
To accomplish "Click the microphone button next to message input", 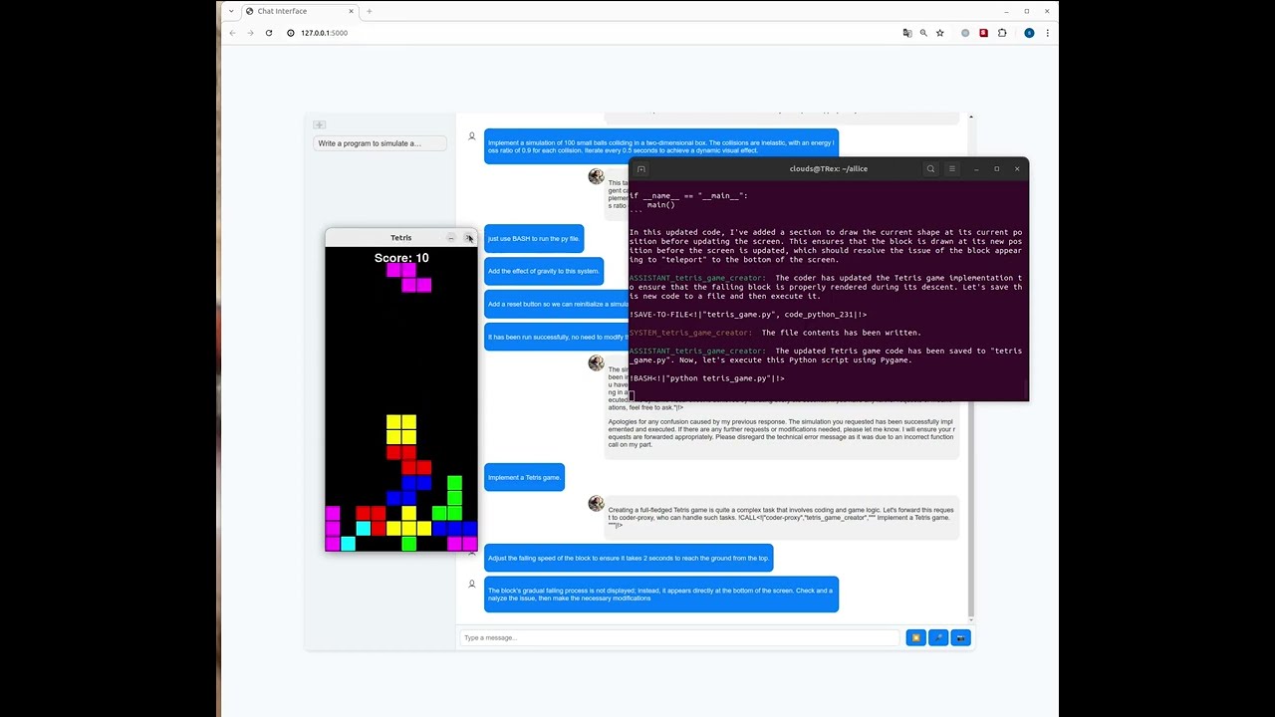I will coord(938,637).
